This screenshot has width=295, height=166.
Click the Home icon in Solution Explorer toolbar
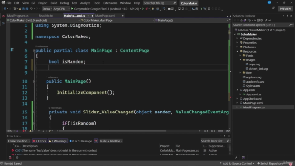[242, 20]
